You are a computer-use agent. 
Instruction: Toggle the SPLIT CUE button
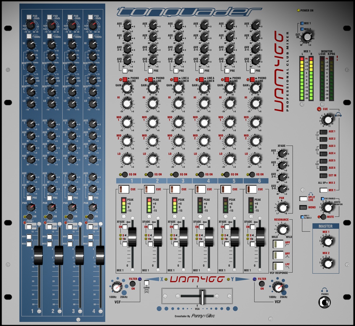point(303,199)
